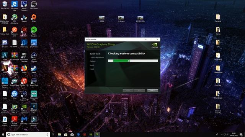245x137 pixels.
Task: Open Uplay desktop shortcut
Action: [x=15, y=95]
